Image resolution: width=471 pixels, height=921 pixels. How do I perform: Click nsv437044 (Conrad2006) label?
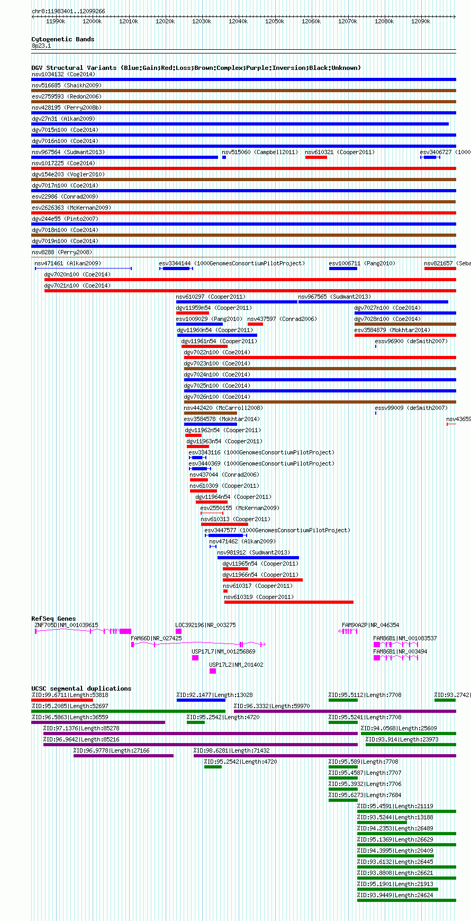[x=224, y=475]
